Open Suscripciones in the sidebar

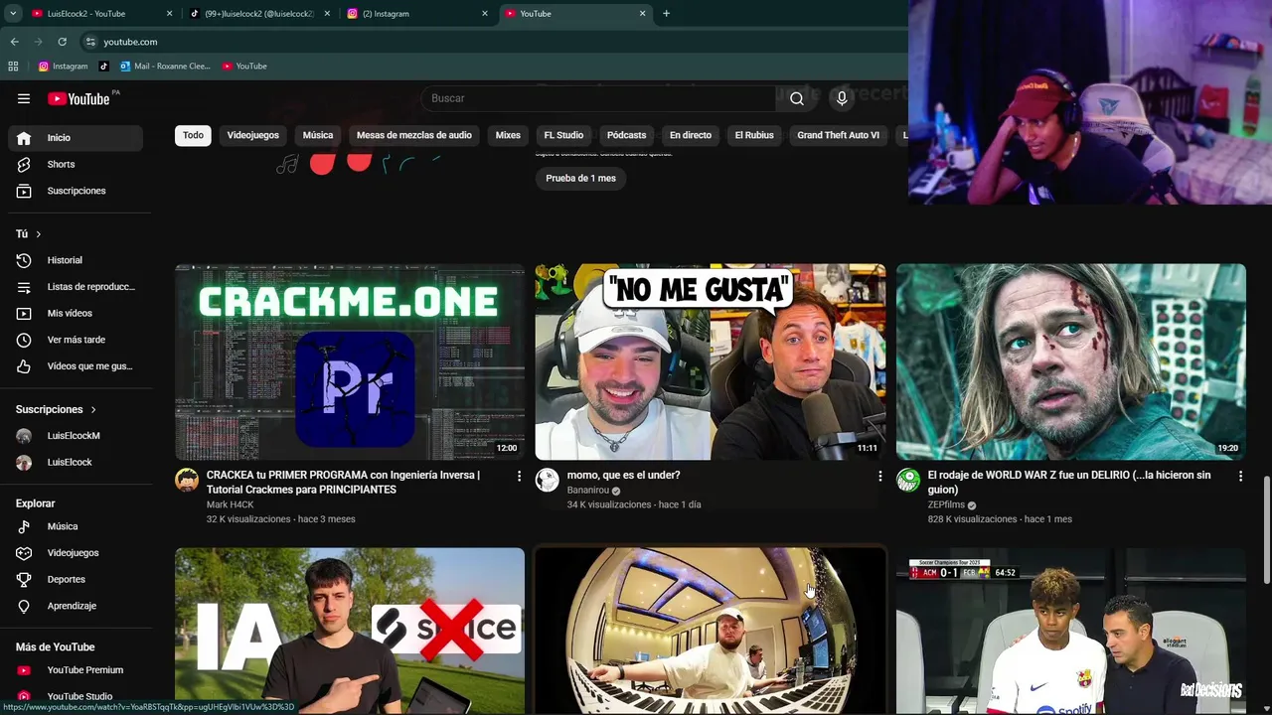(76, 191)
